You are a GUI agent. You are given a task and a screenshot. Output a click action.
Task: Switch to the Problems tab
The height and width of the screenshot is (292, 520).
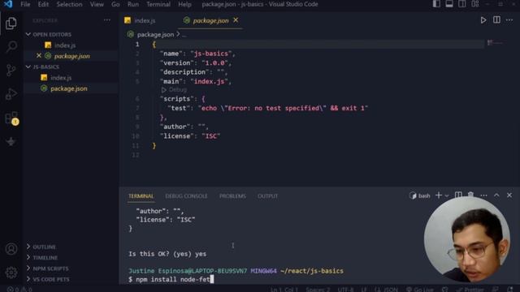[232, 196]
